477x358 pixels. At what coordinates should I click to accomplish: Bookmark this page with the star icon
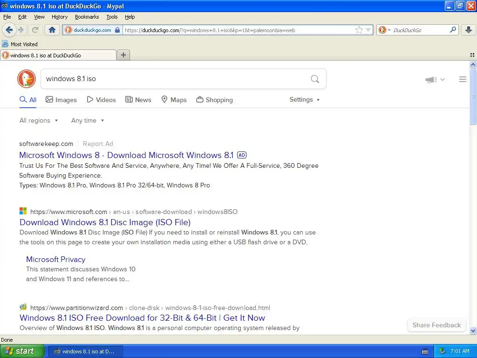(359, 30)
